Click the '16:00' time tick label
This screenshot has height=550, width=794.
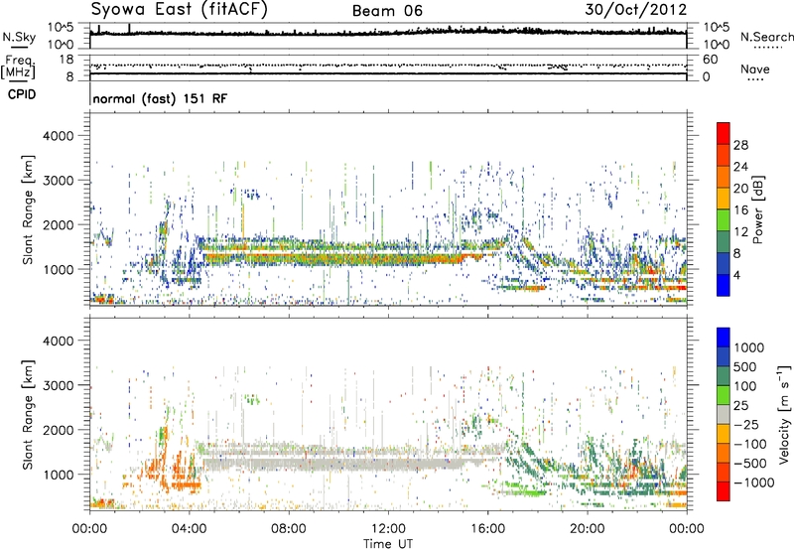(x=487, y=529)
